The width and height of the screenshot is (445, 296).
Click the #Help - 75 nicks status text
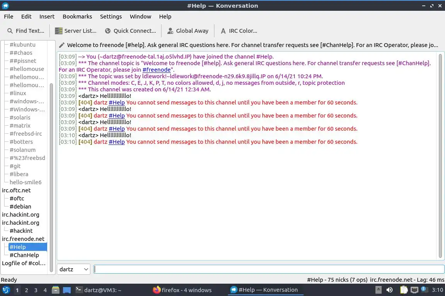(338, 280)
